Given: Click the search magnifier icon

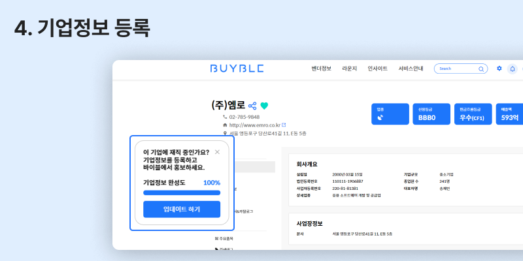Looking at the screenshot, I should tap(482, 69).
